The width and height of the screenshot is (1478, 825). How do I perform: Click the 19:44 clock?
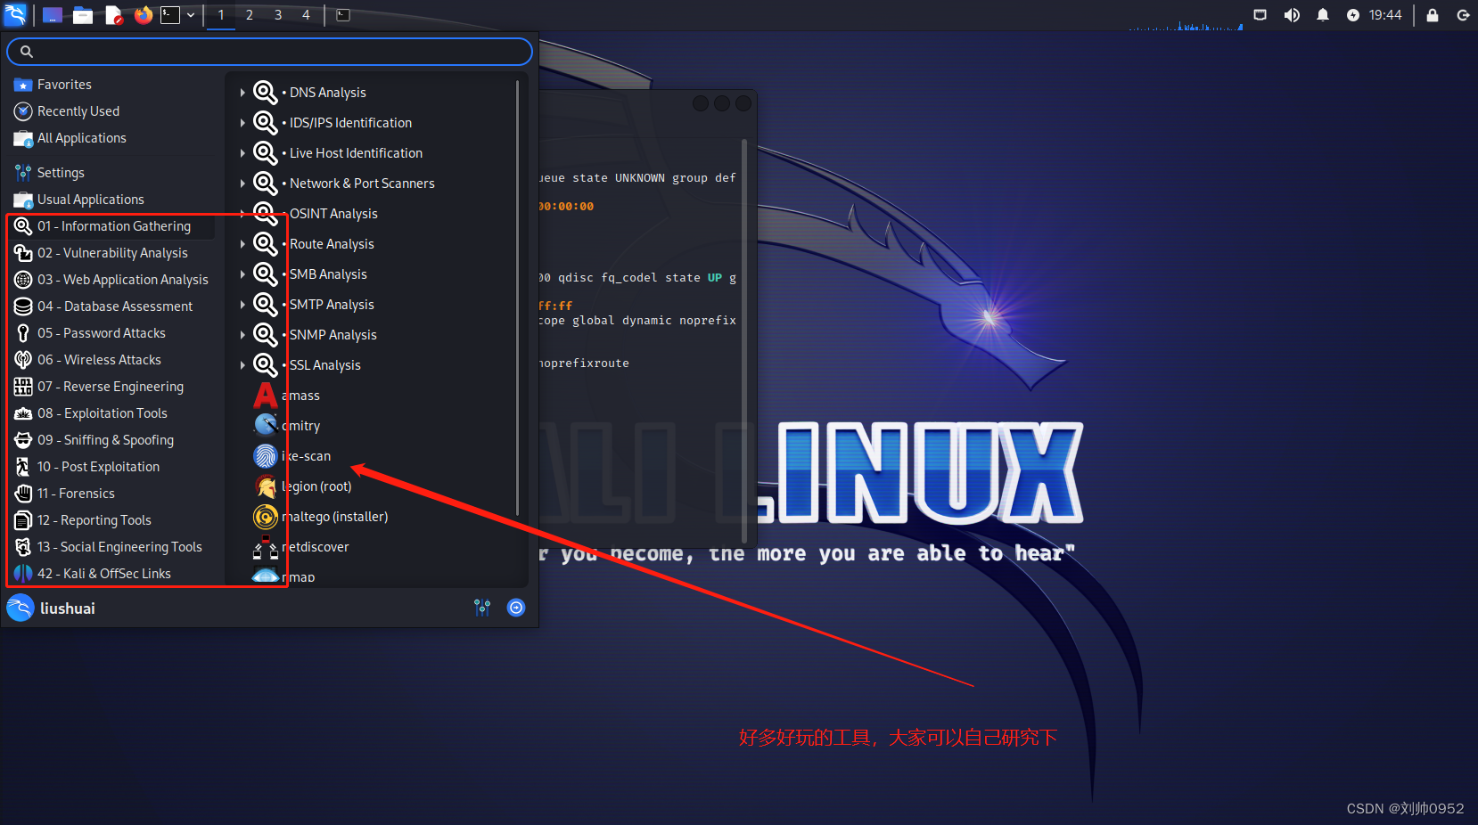[x=1385, y=15]
